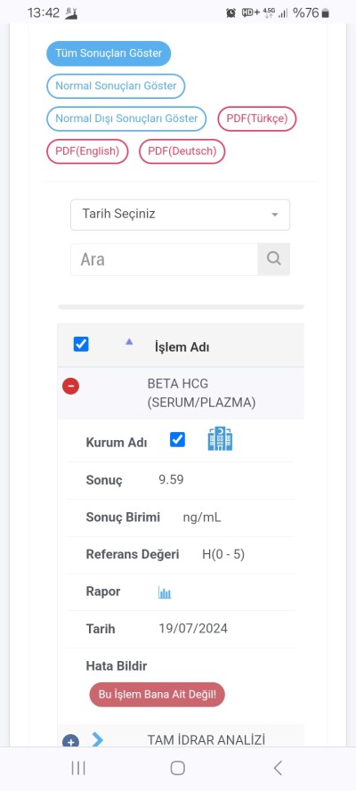
Task: Focus the Ara search field
Action: 165,259
